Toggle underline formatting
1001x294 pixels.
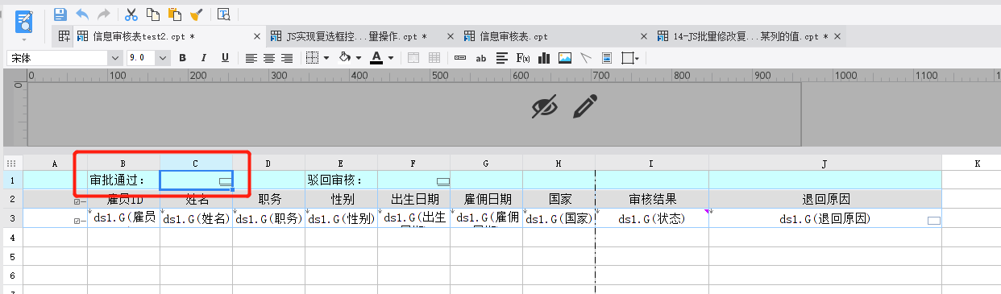[225, 58]
